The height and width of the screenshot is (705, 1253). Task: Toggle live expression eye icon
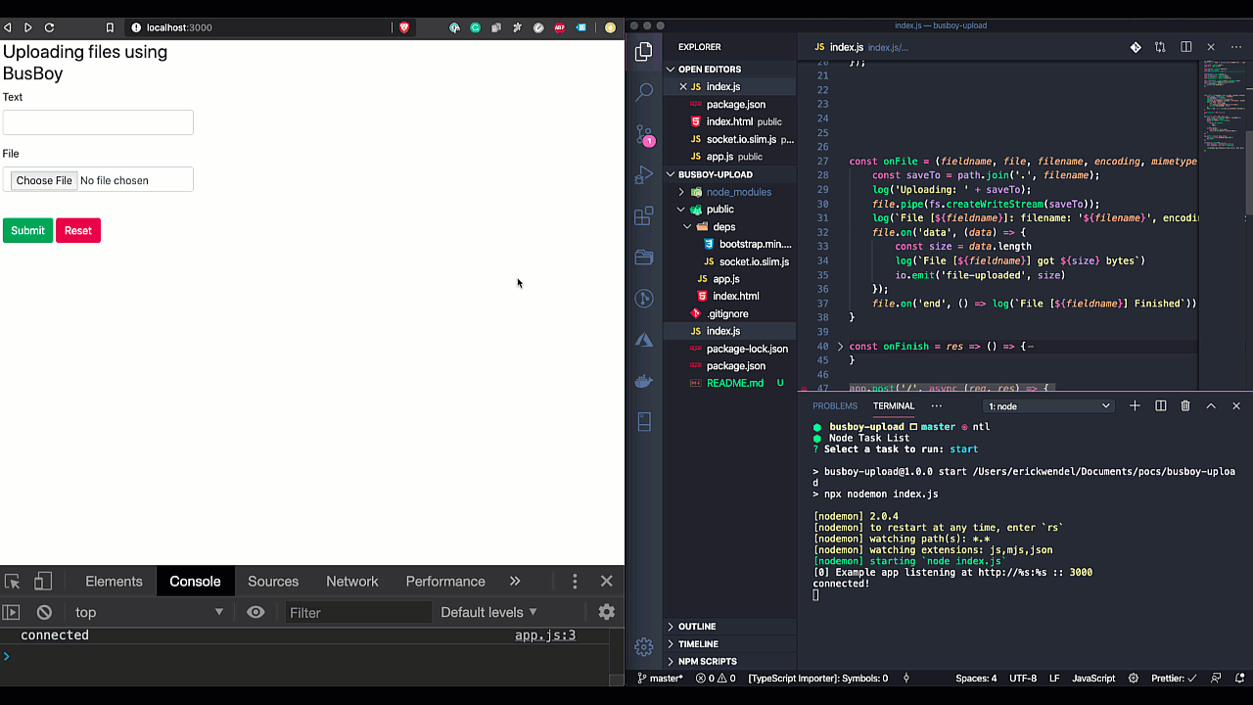[255, 612]
